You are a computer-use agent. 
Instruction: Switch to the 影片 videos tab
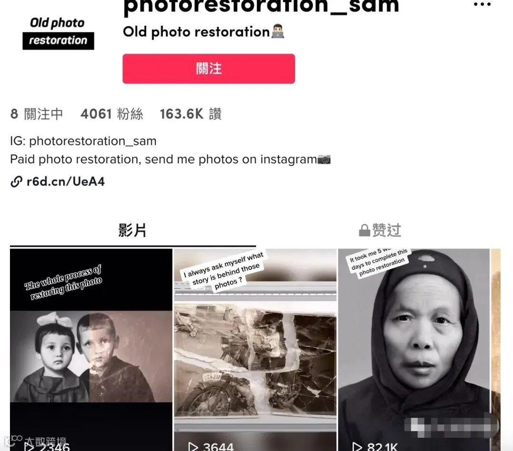click(133, 230)
